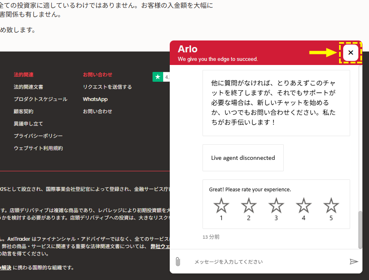Rate the experience 3 stars
The image size is (369, 280).
pos(276,206)
